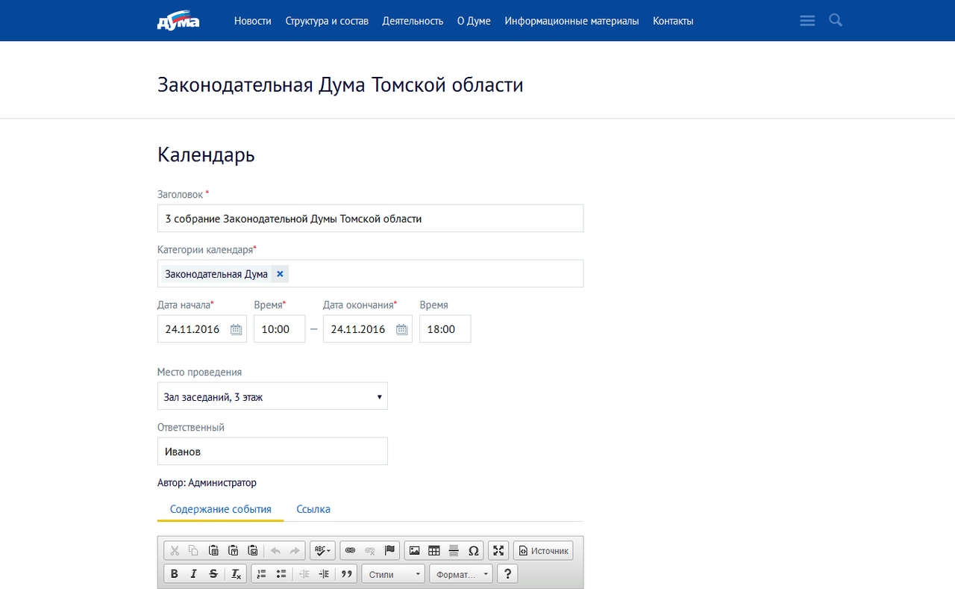Insert a bulleted list
This screenshot has width=955, height=589.
[x=281, y=574]
